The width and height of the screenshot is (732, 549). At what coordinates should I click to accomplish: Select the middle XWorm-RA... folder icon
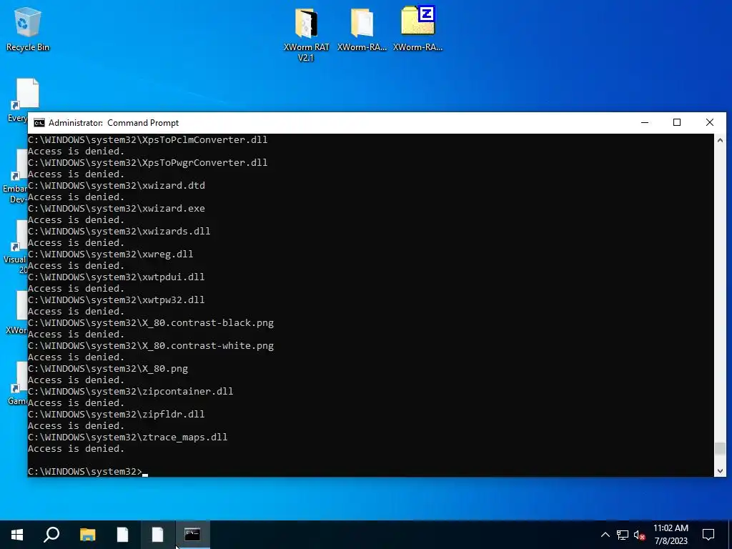pyautogui.click(x=362, y=29)
